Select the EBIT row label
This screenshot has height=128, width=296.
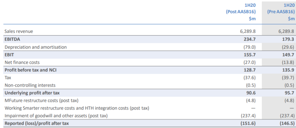coord(9,55)
